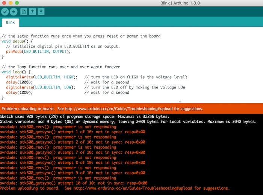Click the 'pinMode(LED_BUILTIN, OUTPUT);' line

point(38,52)
